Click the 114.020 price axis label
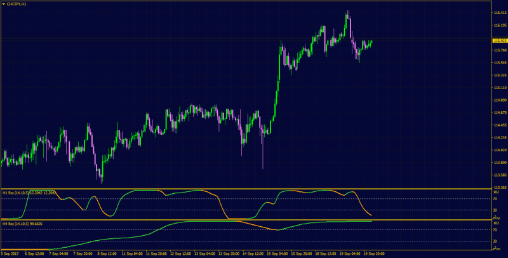Screen dimensions: 508x258 pyautogui.click(x=500, y=150)
